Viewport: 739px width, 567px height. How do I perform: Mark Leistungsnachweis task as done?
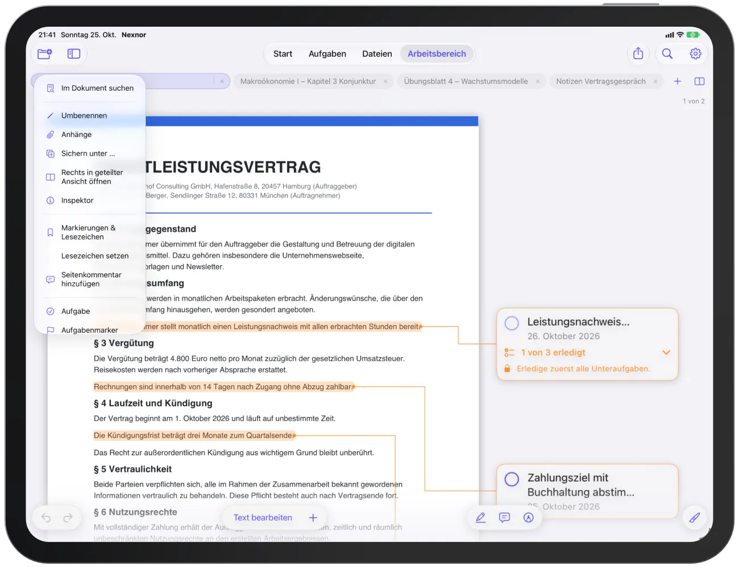(x=512, y=323)
